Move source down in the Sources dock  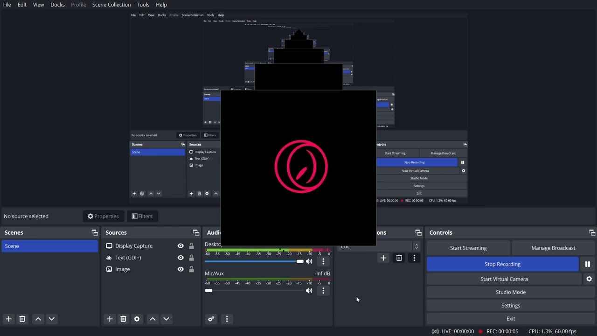(x=166, y=319)
